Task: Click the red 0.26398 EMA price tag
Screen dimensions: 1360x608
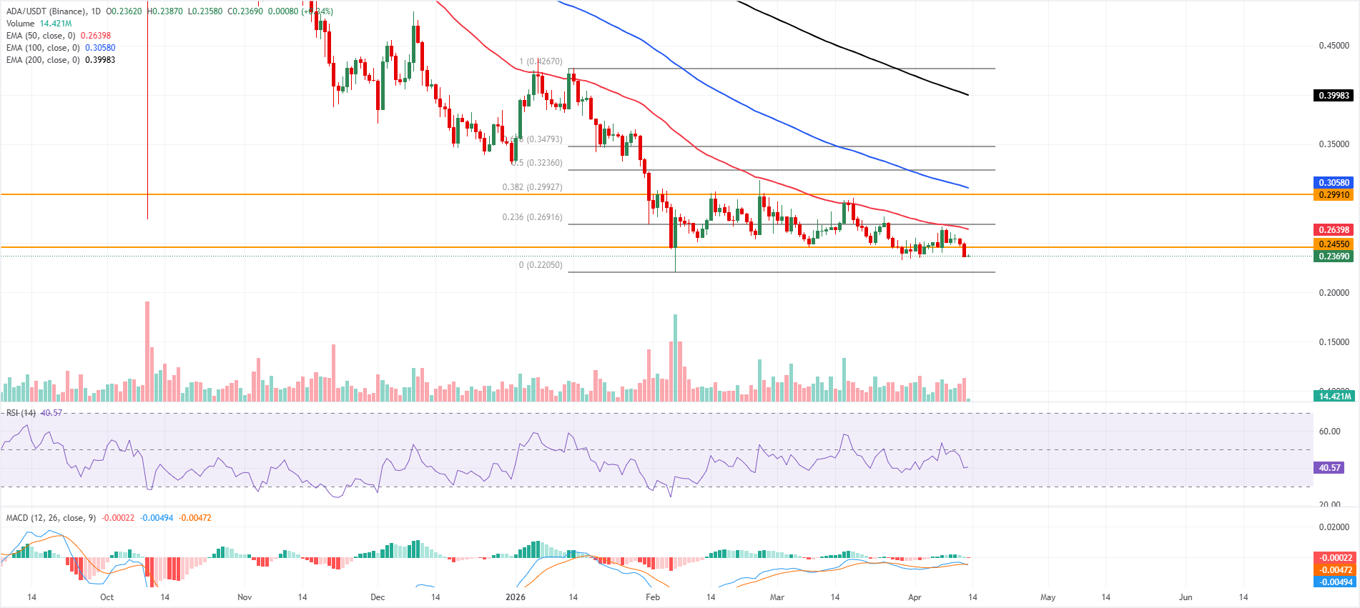Action: coord(1334,230)
